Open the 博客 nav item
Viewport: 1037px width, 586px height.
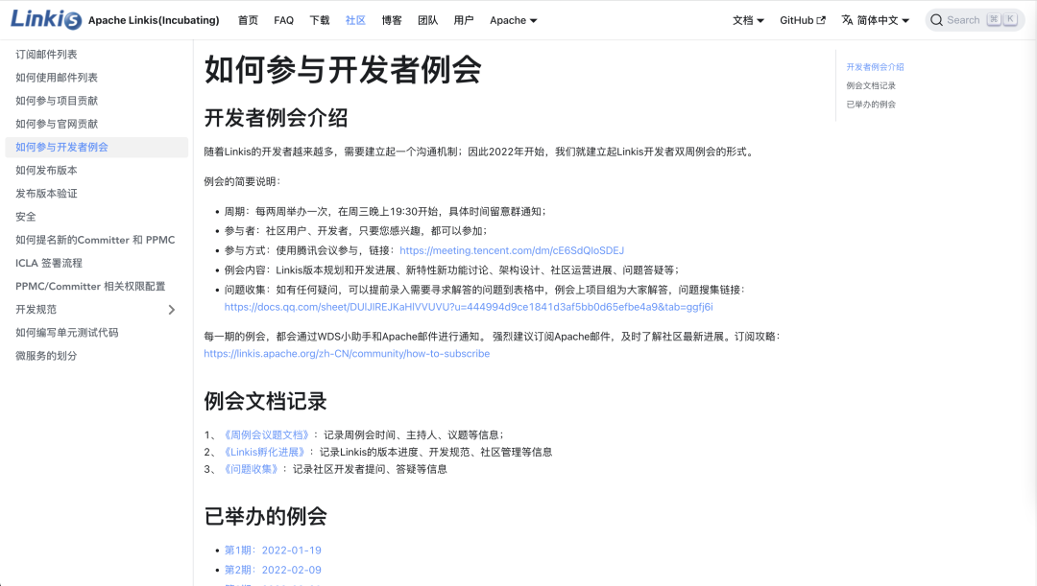coord(392,20)
